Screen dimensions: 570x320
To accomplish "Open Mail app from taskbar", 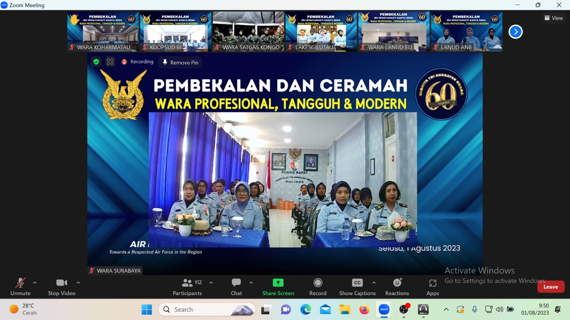I will pos(325,310).
